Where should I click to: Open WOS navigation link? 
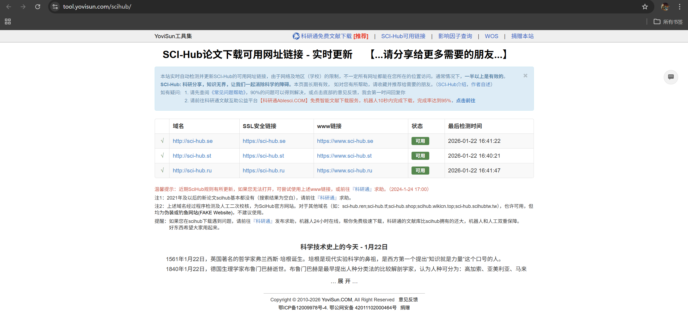pos(491,36)
